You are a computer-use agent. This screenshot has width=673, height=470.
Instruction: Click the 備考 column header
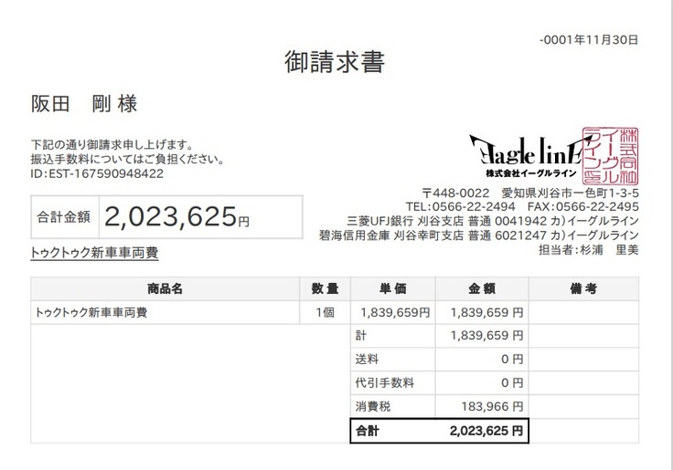click(x=583, y=289)
